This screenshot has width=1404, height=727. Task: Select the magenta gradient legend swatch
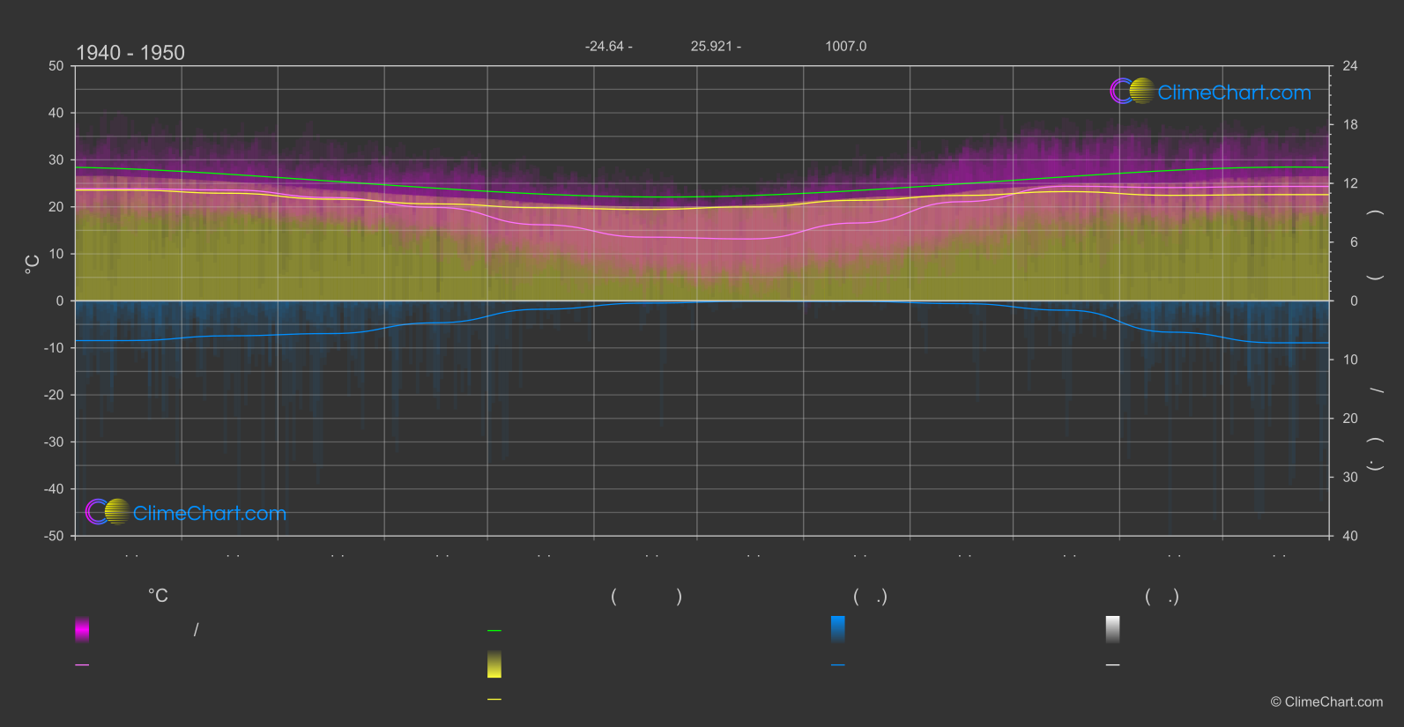point(82,629)
